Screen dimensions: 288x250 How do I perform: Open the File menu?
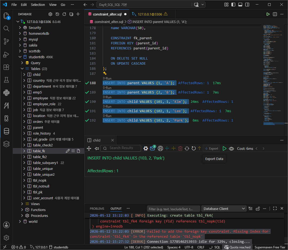pos(14,5)
